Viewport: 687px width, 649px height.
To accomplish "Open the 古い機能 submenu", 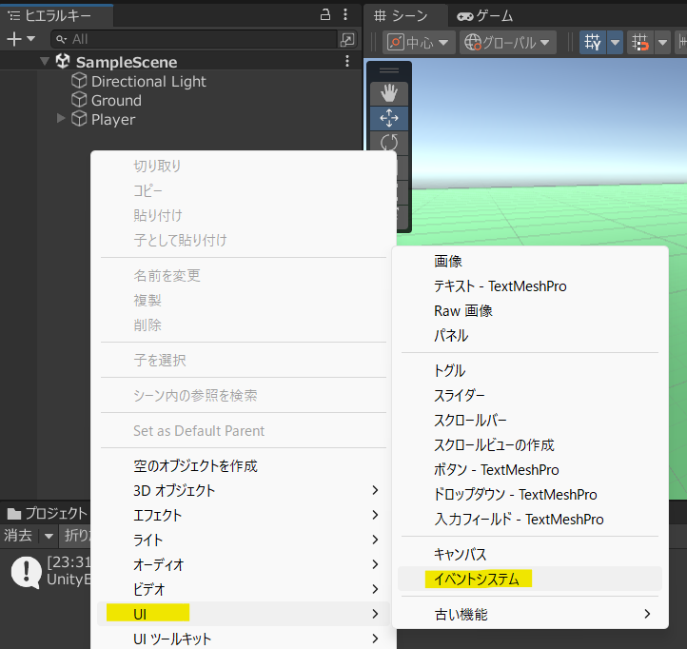I will (530, 615).
